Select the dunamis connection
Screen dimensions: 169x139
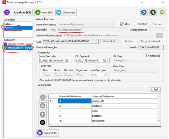pos(18,28)
